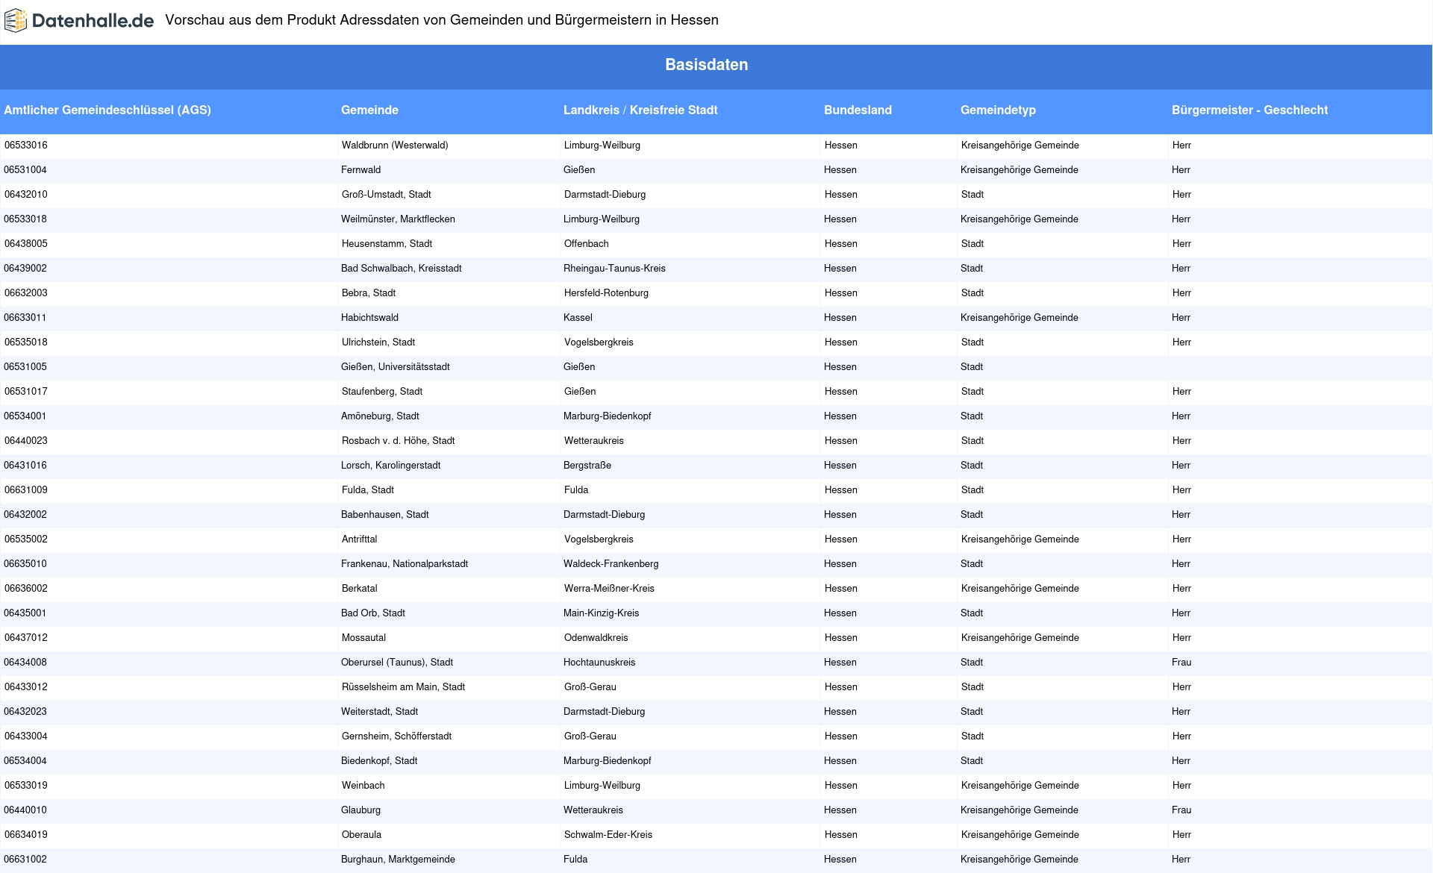Viewport: 1433px width, 873px height.
Task: Click the Amtlicher Gemeindeschlüssel (AGS) column header
Action: (107, 110)
